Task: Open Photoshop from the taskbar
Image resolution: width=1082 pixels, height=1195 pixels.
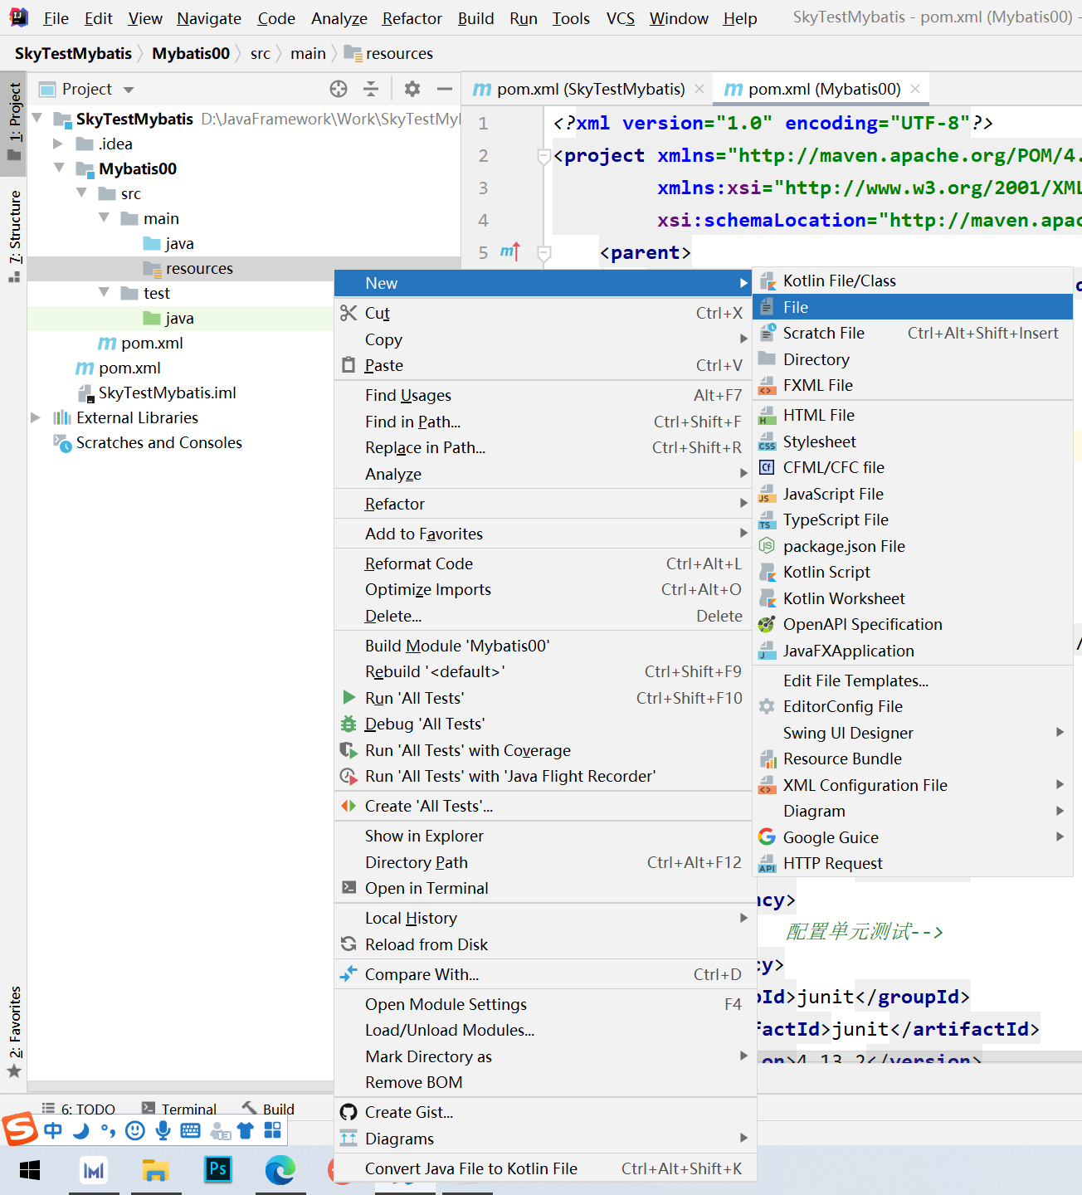Action: (x=218, y=1170)
